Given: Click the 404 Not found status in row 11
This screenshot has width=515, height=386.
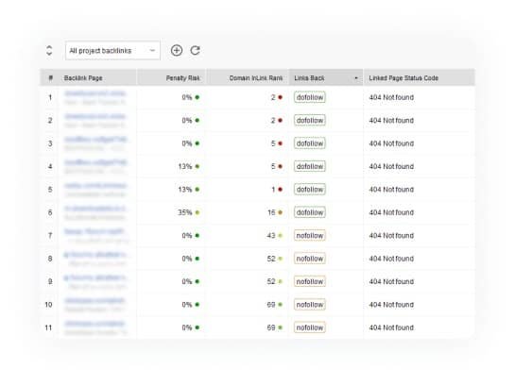Looking at the screenshot, I should (x=391, y=327).
